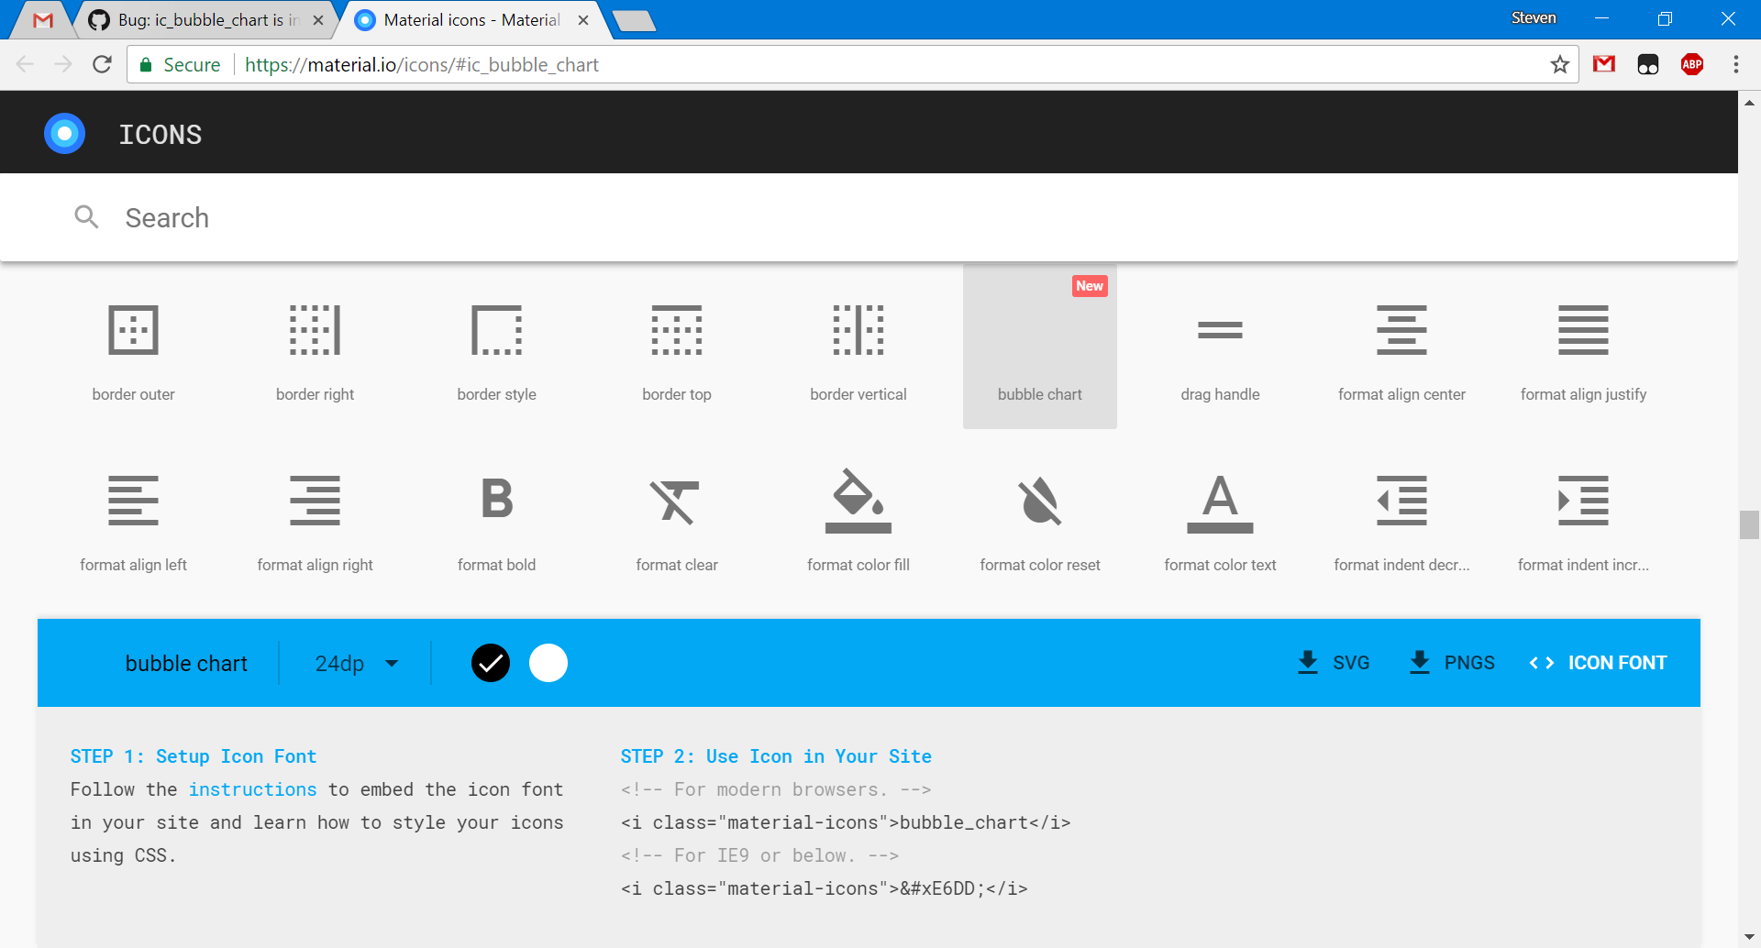
Task: Reload the current page
Action: click(x=103, y=64)
